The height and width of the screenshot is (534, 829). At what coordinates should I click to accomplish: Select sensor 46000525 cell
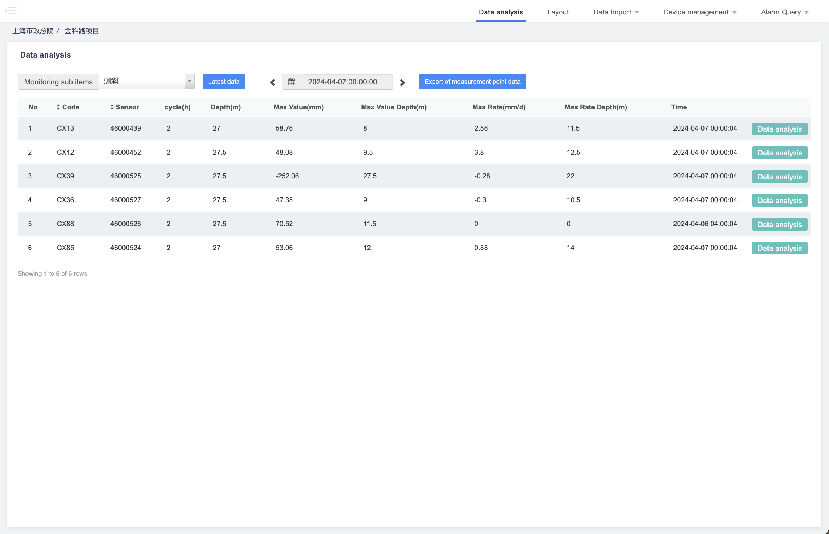click(x=126, y=176)
